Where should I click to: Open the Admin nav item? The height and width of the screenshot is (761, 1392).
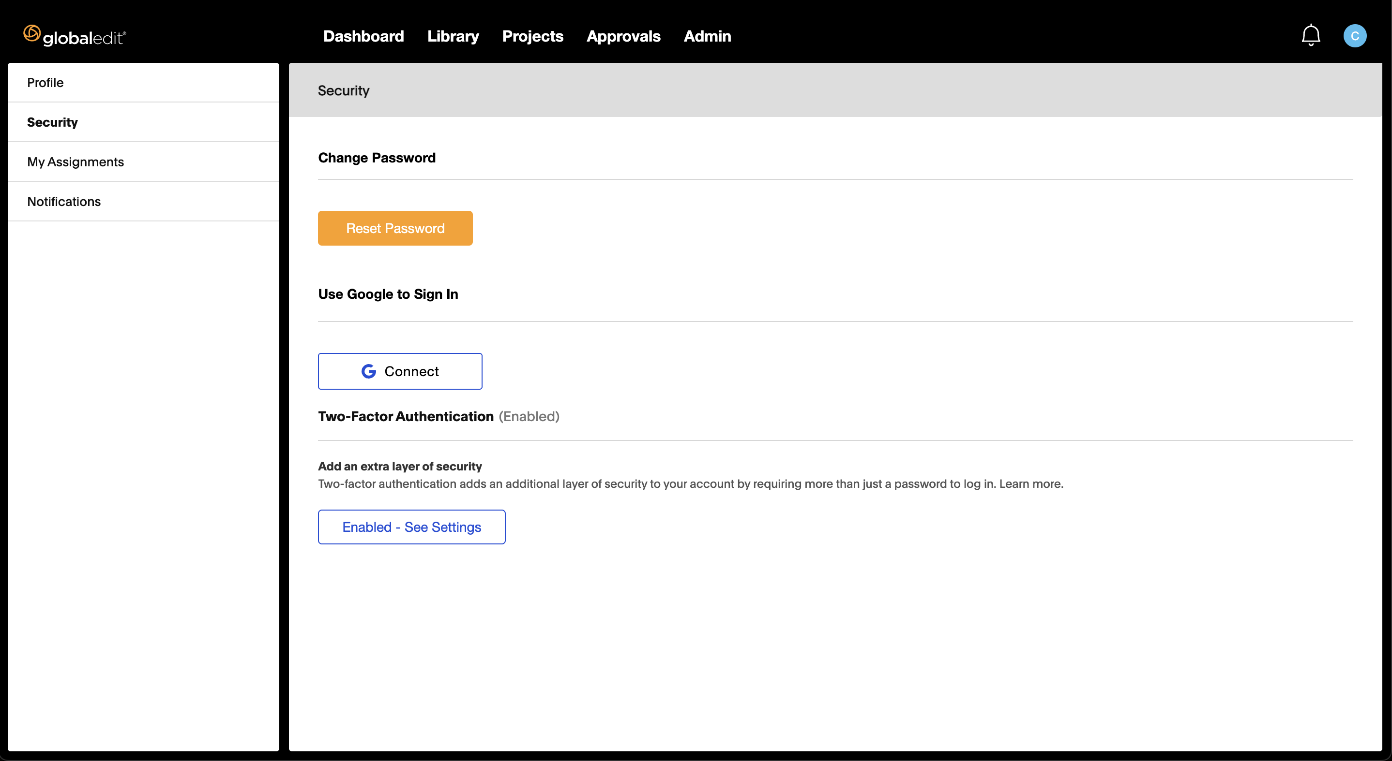pyautogui.click(x=707, y=36)
